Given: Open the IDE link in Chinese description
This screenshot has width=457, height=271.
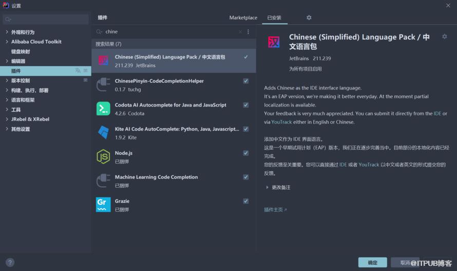Looking at the screenshot, I should point(343,165).
